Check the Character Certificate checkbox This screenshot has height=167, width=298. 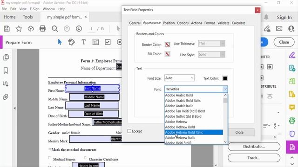pos(85,158)
